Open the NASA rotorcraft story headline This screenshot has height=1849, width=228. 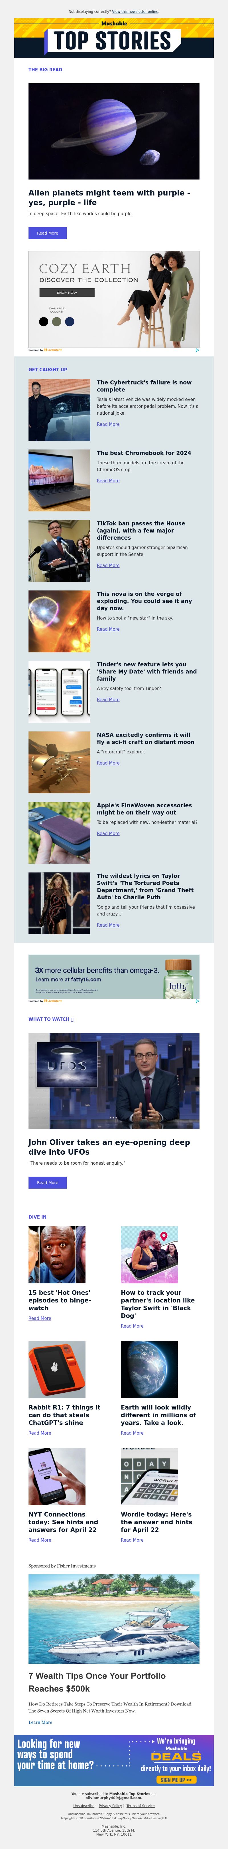pos(143,739)
